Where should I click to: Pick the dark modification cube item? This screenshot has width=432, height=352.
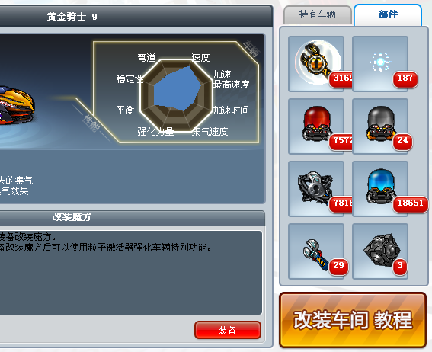(380, 251)
